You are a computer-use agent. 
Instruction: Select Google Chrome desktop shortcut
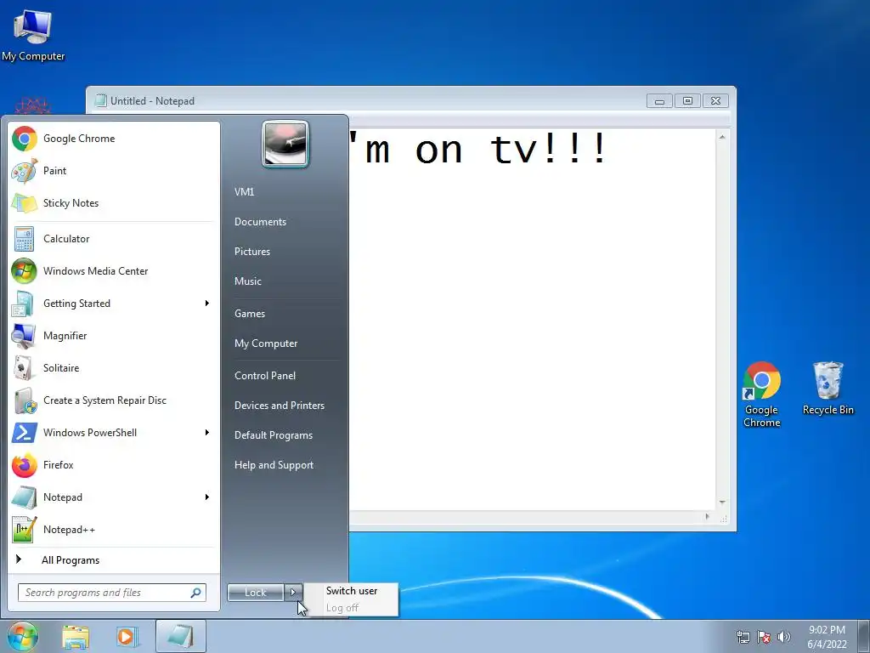(x=762, y=395)
